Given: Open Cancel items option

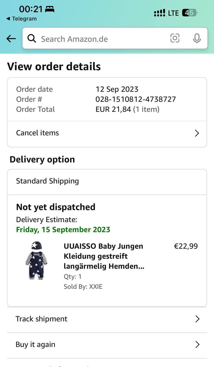Looking at the screenshot, I should tap(38, 133).
